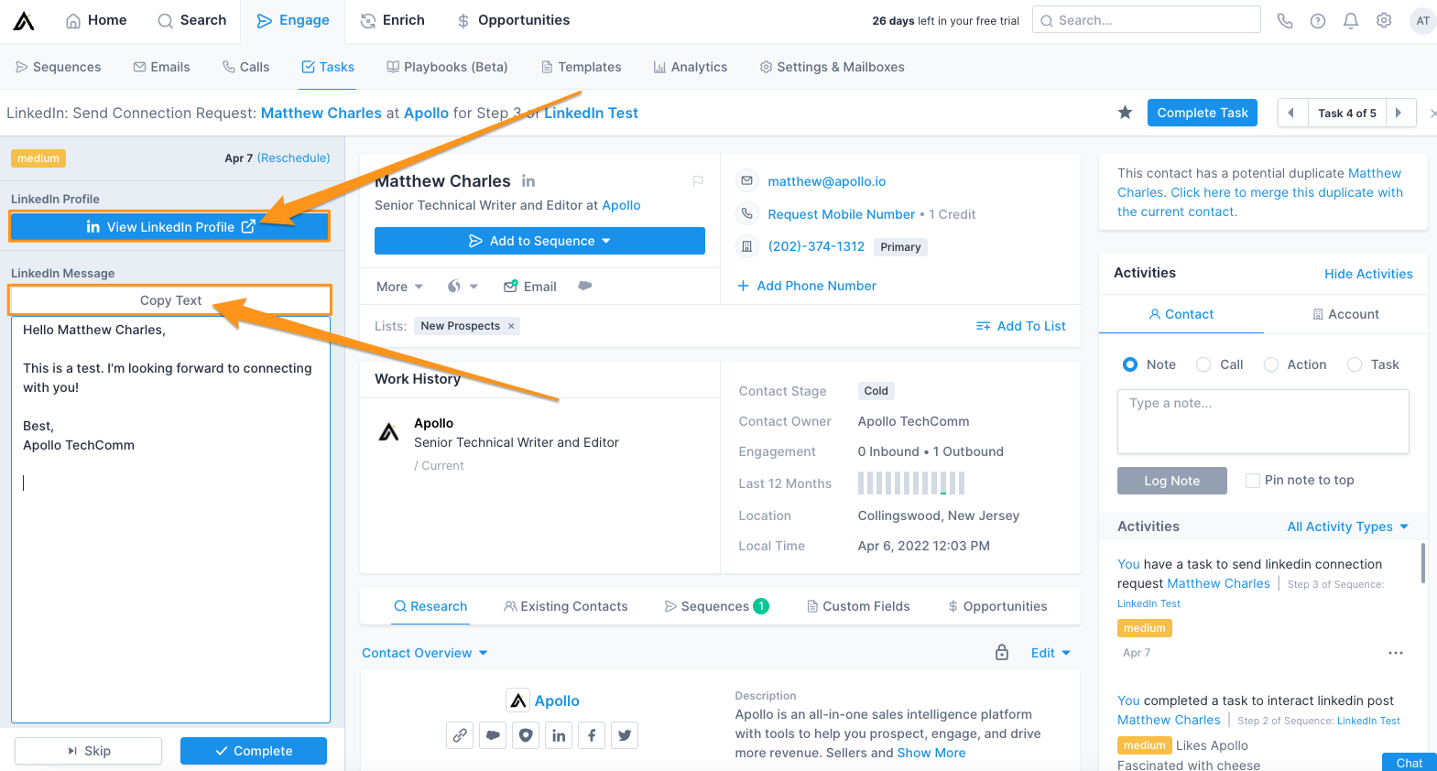
Task: Click Add Phone Number link
Action: click(807, 286)
